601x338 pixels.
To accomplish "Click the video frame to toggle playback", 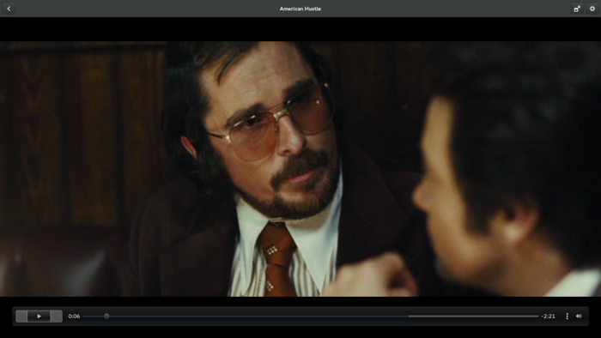I will coord(300,169).
